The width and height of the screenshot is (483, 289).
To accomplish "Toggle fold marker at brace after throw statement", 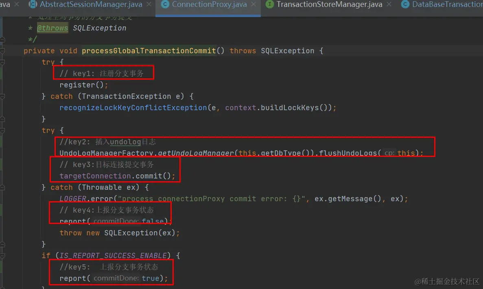I will [x=2, y=244].
